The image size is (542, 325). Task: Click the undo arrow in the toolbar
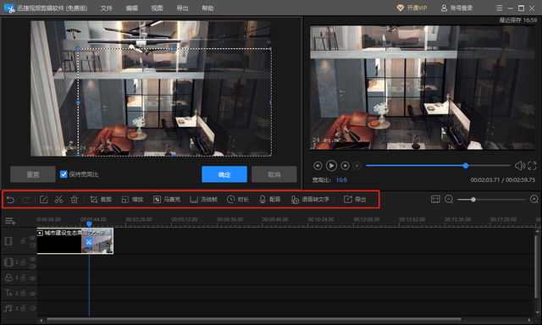point(10,199)
